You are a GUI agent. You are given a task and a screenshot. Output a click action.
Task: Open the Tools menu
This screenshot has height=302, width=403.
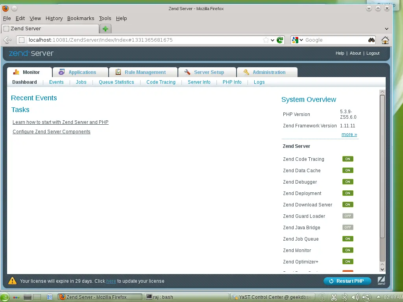tap(105, 18)
